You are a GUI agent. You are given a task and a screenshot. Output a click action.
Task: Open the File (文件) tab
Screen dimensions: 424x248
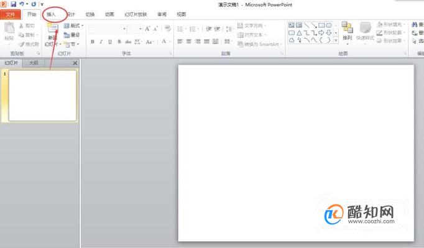[x=11, y=14]
